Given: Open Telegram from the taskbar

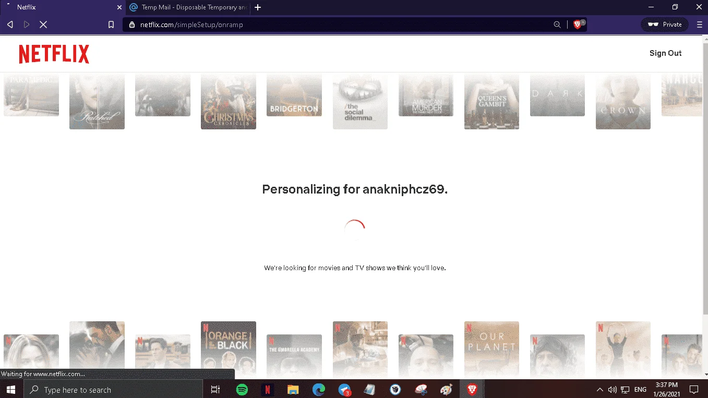Looking at the screenshot, I should (x=344, y=389).
